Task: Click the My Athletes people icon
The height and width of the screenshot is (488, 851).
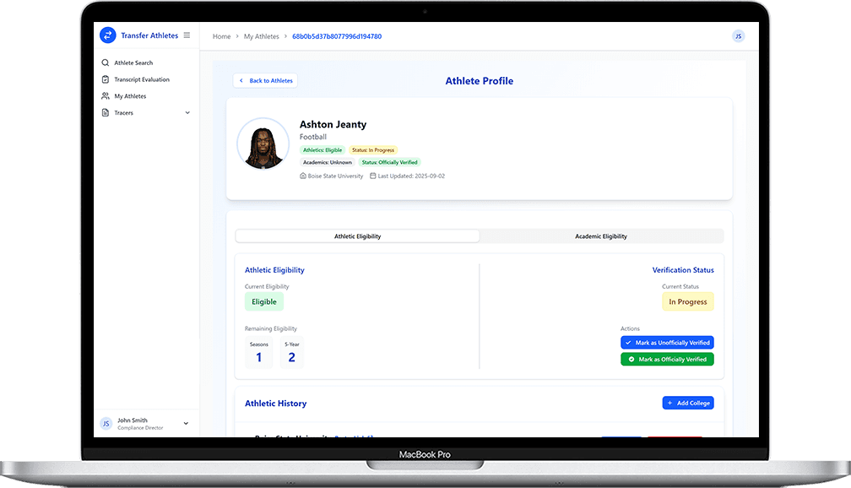Action: coord(106,96)
